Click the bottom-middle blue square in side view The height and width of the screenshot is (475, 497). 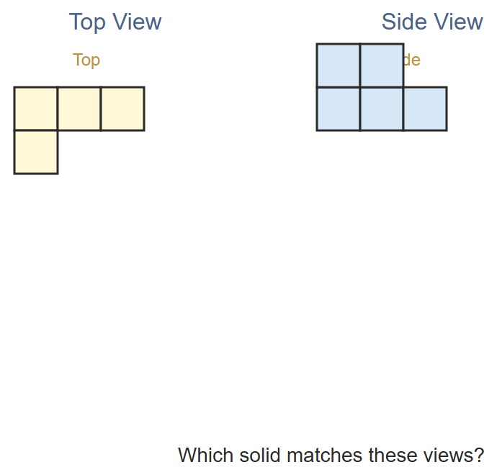(x=382, y=108)
